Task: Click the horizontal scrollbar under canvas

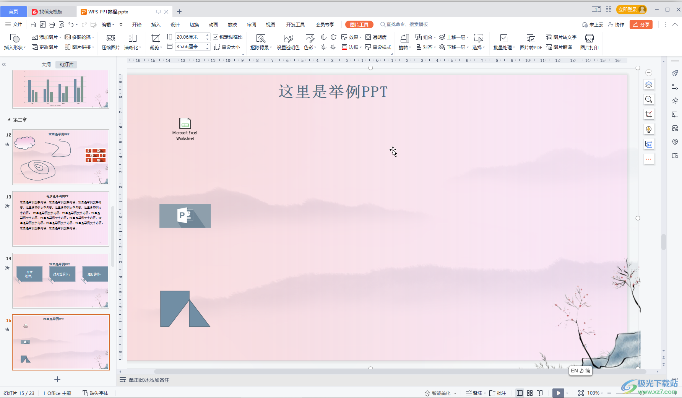Action: pyautogui.click(x=399, y=372)
